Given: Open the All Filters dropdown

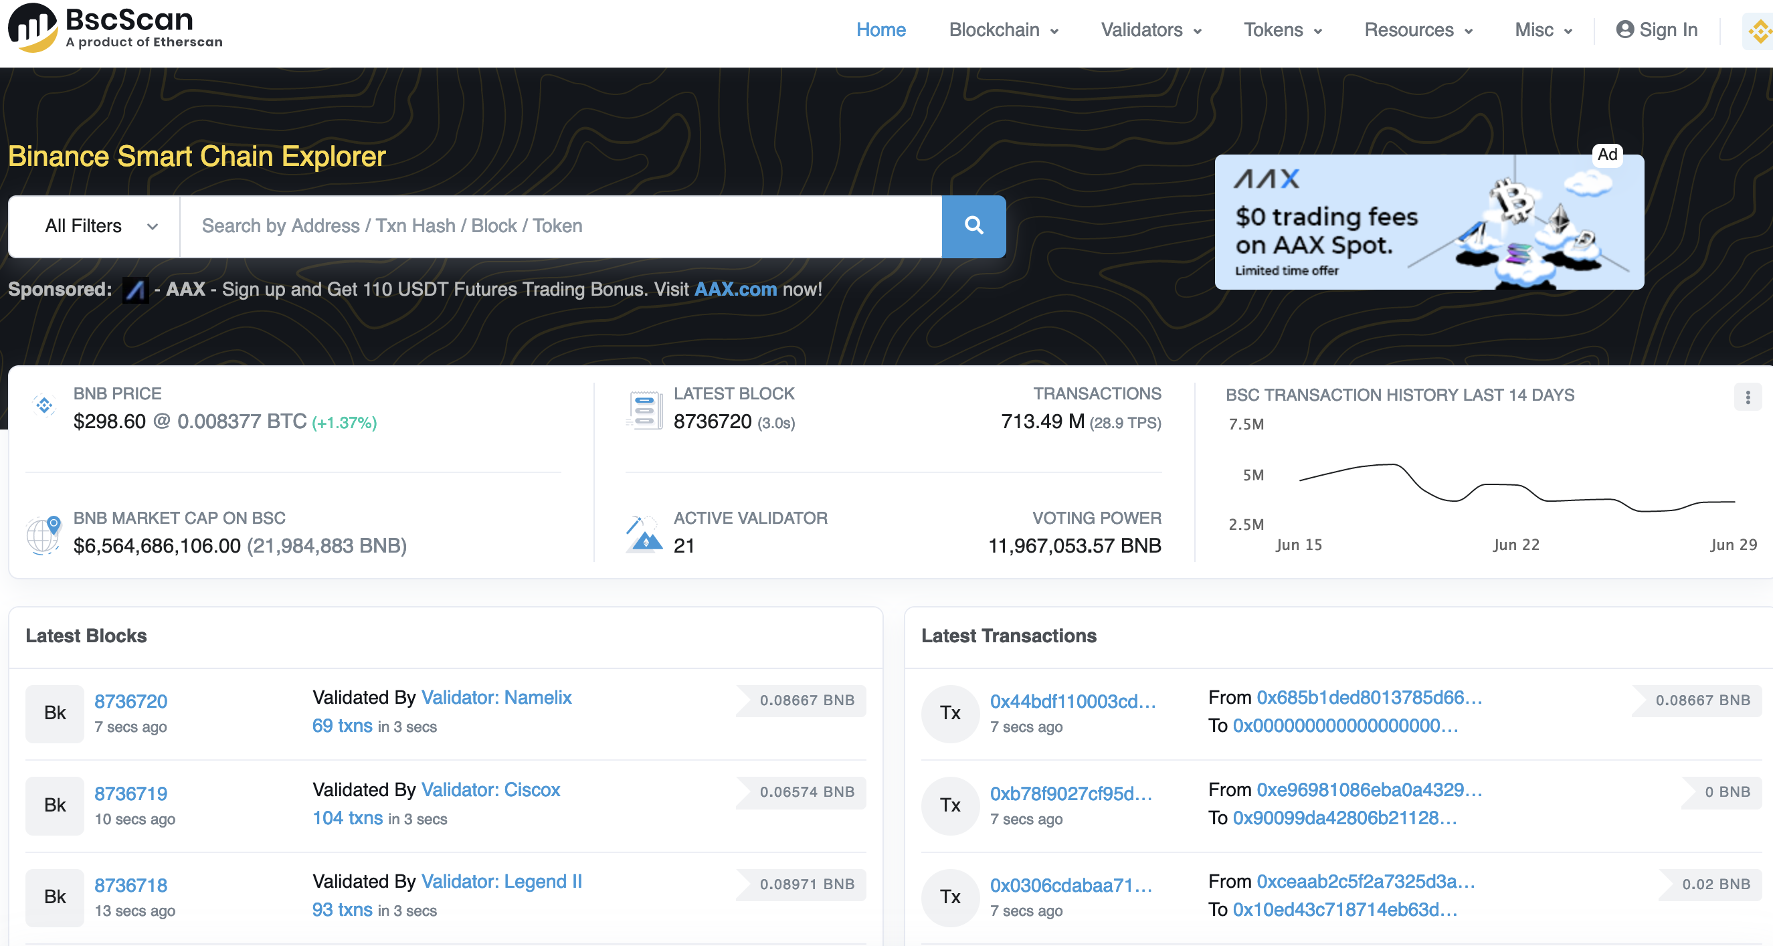Looking at the screenshot, I should point(94,225).
